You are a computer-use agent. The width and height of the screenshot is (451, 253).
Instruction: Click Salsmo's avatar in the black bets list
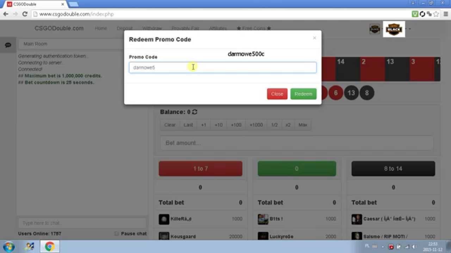[x=357, y=236]
